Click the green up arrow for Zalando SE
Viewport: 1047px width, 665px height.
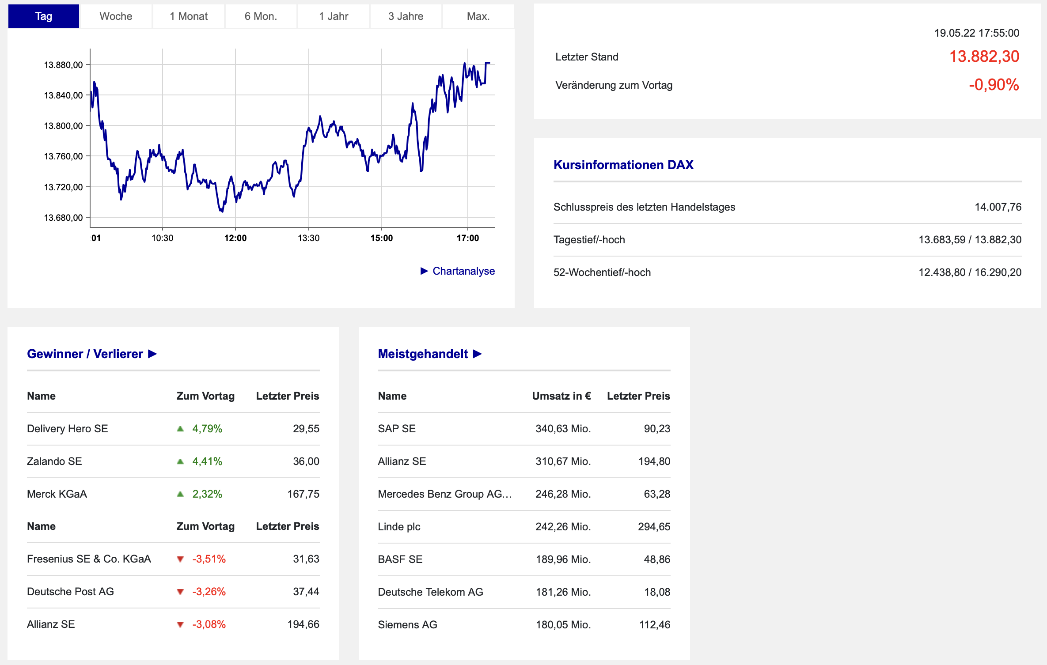click(180, 461)
